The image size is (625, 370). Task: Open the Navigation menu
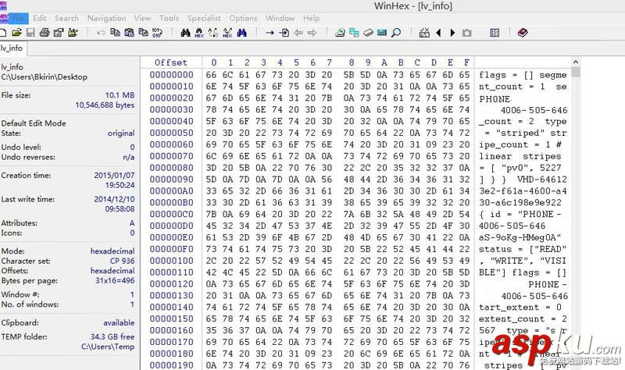[106, 18]
